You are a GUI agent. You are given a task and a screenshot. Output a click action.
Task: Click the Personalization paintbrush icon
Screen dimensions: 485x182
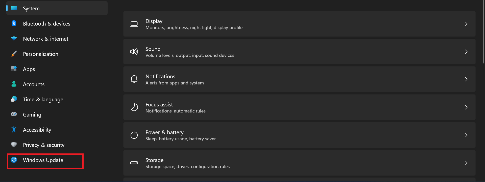click(14, 54)
